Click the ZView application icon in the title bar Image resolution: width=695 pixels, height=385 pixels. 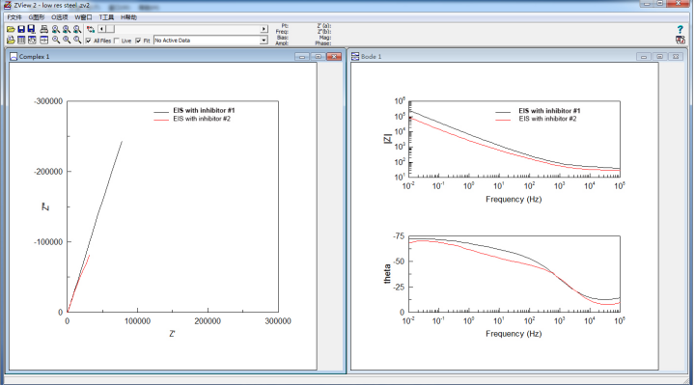8,6
